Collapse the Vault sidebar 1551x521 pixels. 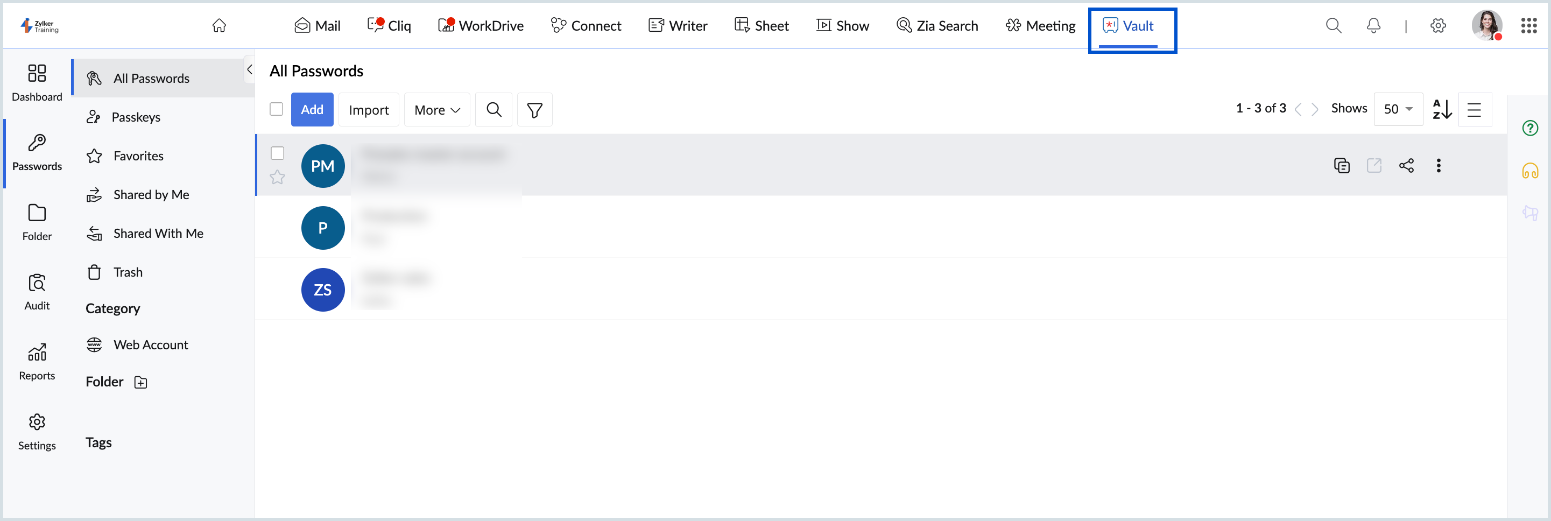pos(249,69)
